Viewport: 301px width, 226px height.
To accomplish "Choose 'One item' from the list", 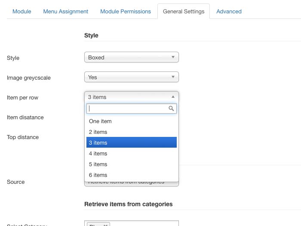I will 100,121.
